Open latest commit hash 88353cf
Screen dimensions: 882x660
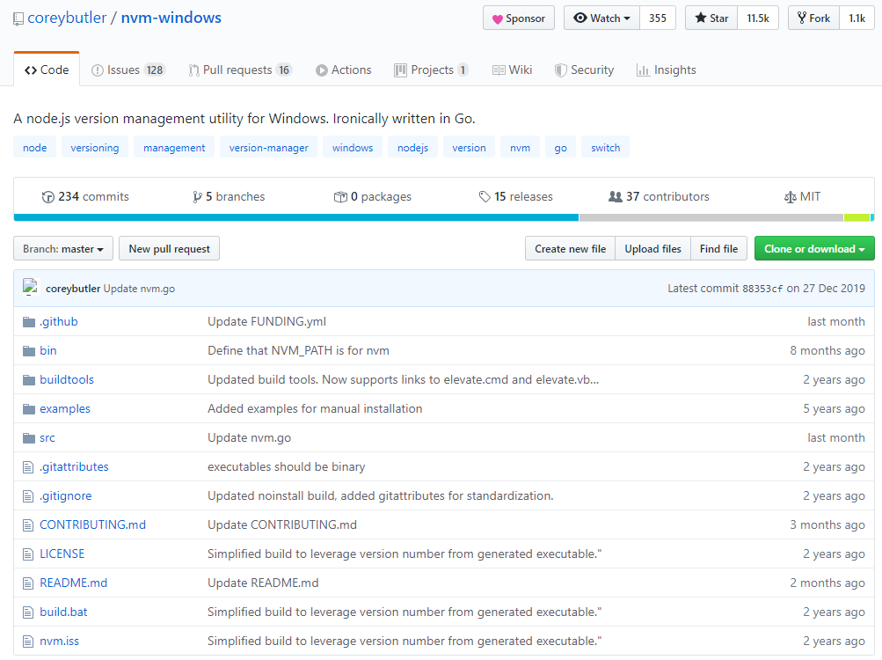point(762,289)
